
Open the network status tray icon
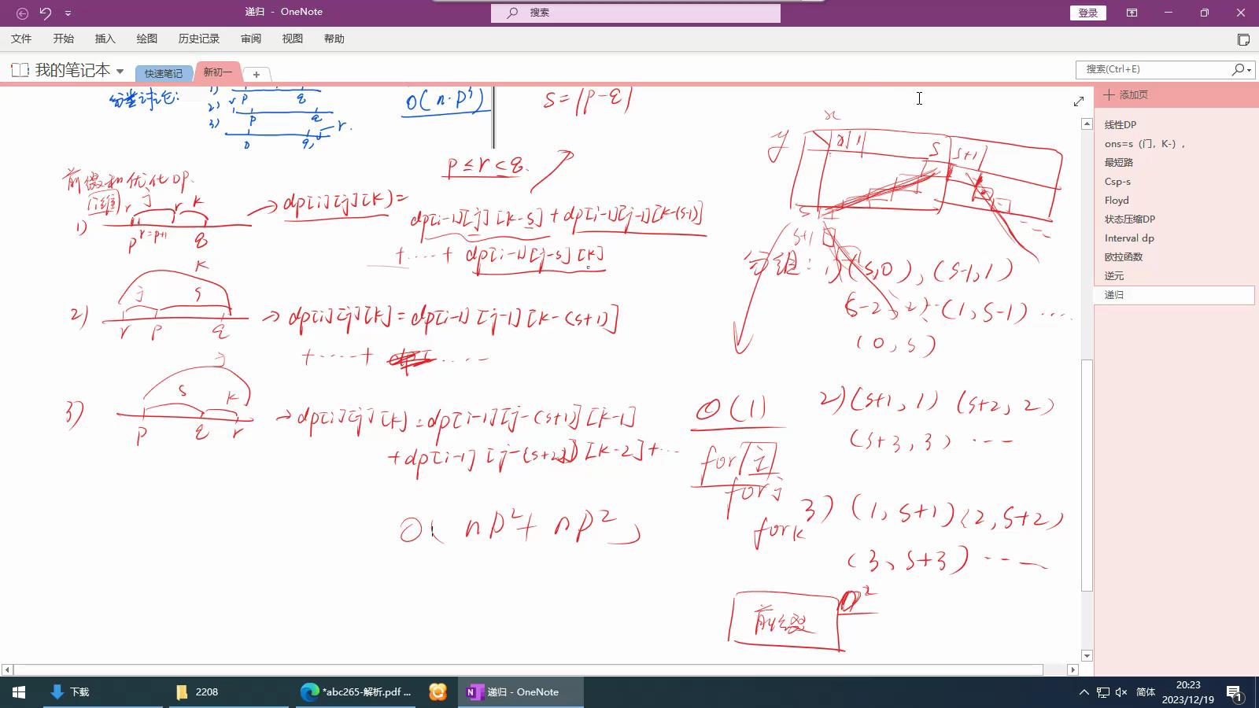coord(1103,692)
